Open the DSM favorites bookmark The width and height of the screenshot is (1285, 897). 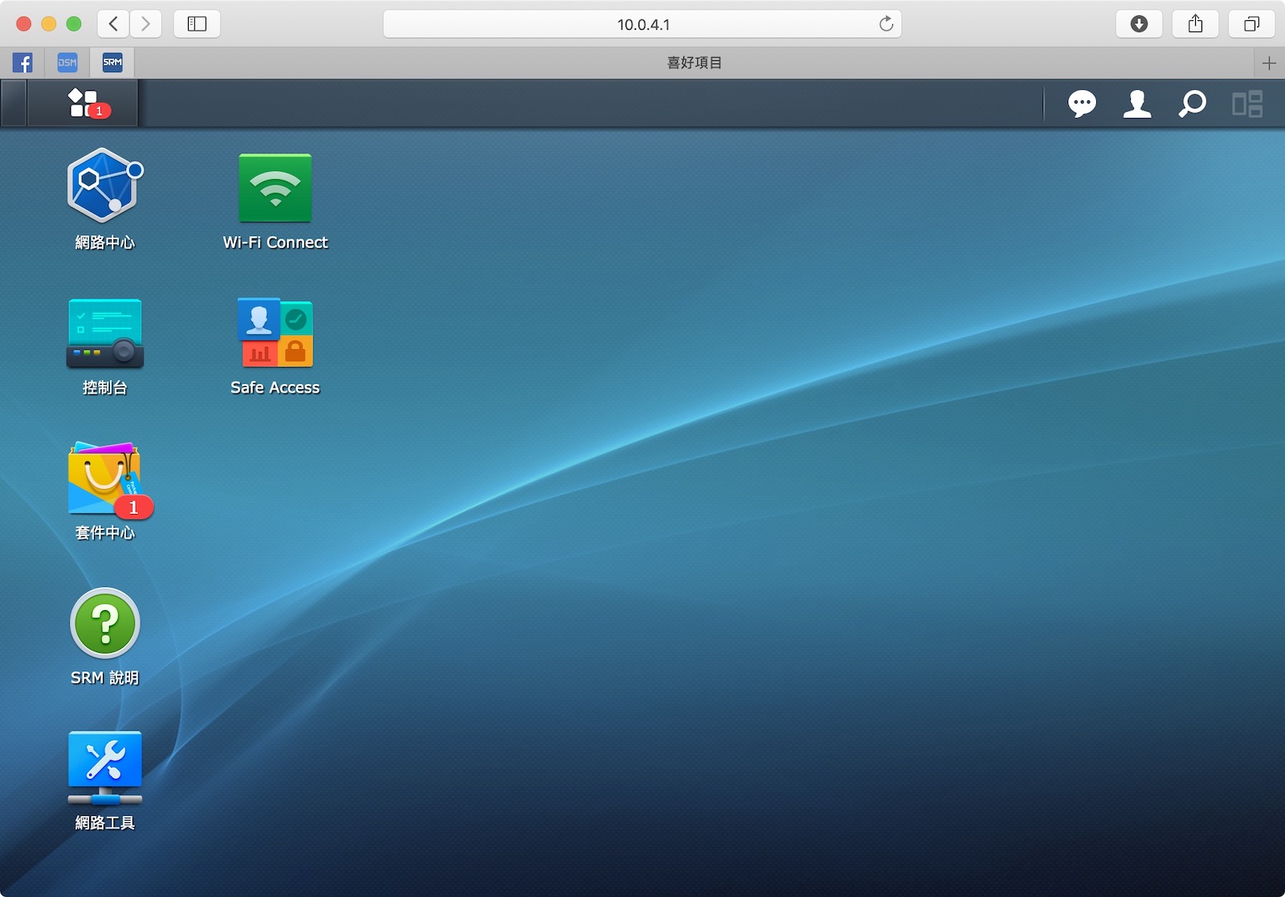(x=67, y=63)
